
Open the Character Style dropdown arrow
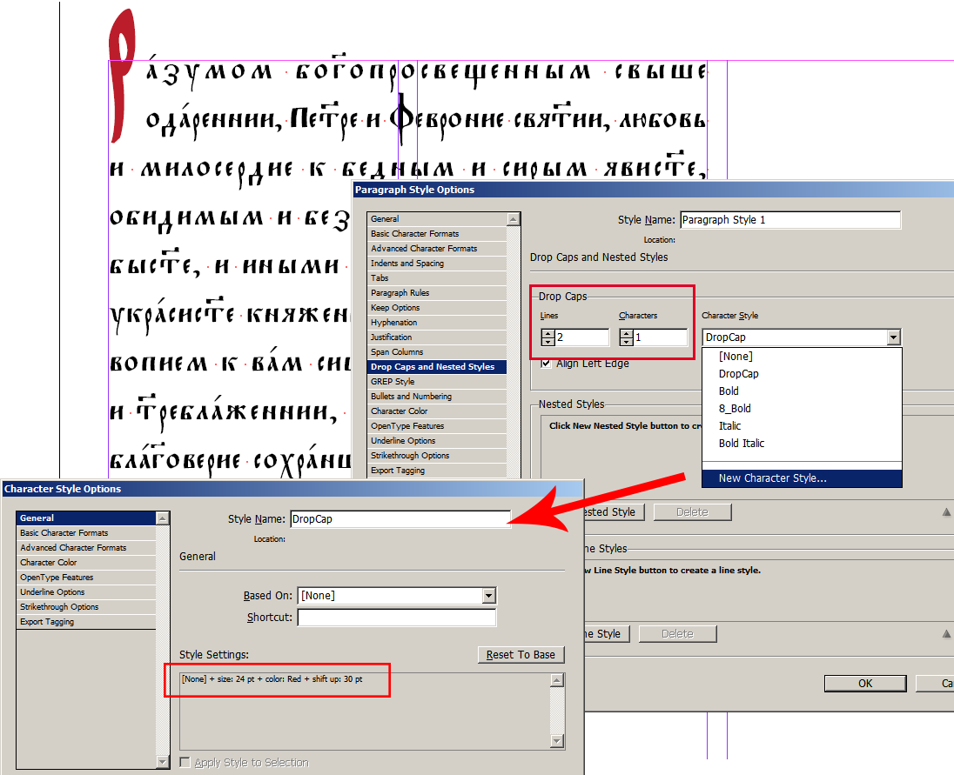pos(893,337)
